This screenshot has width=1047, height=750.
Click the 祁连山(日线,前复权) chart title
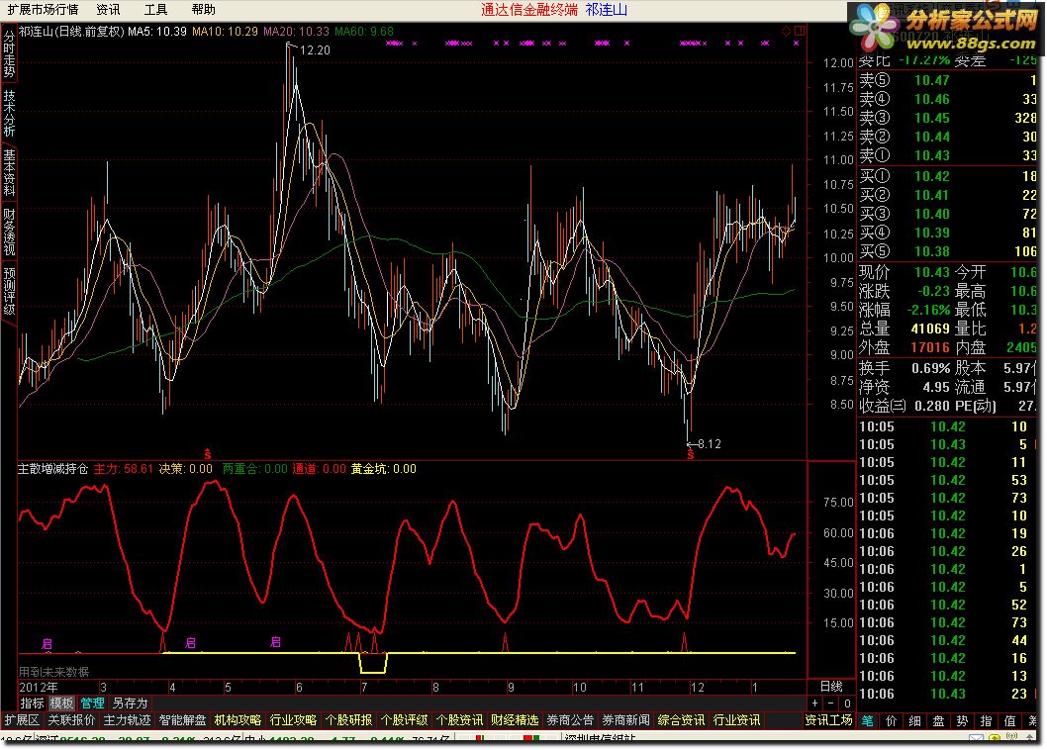click(71, 32)
